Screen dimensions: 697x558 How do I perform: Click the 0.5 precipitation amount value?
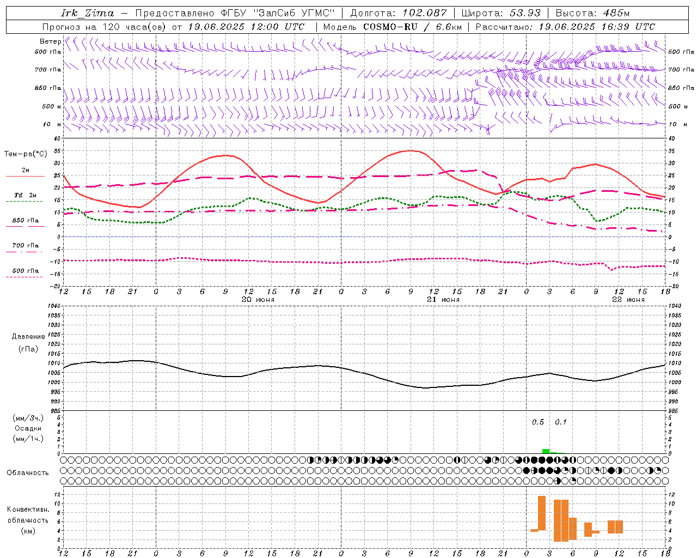(x=538, y=422)
